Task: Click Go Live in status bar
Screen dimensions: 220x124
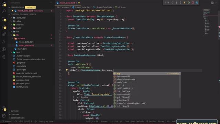Action: coord(151,122)
